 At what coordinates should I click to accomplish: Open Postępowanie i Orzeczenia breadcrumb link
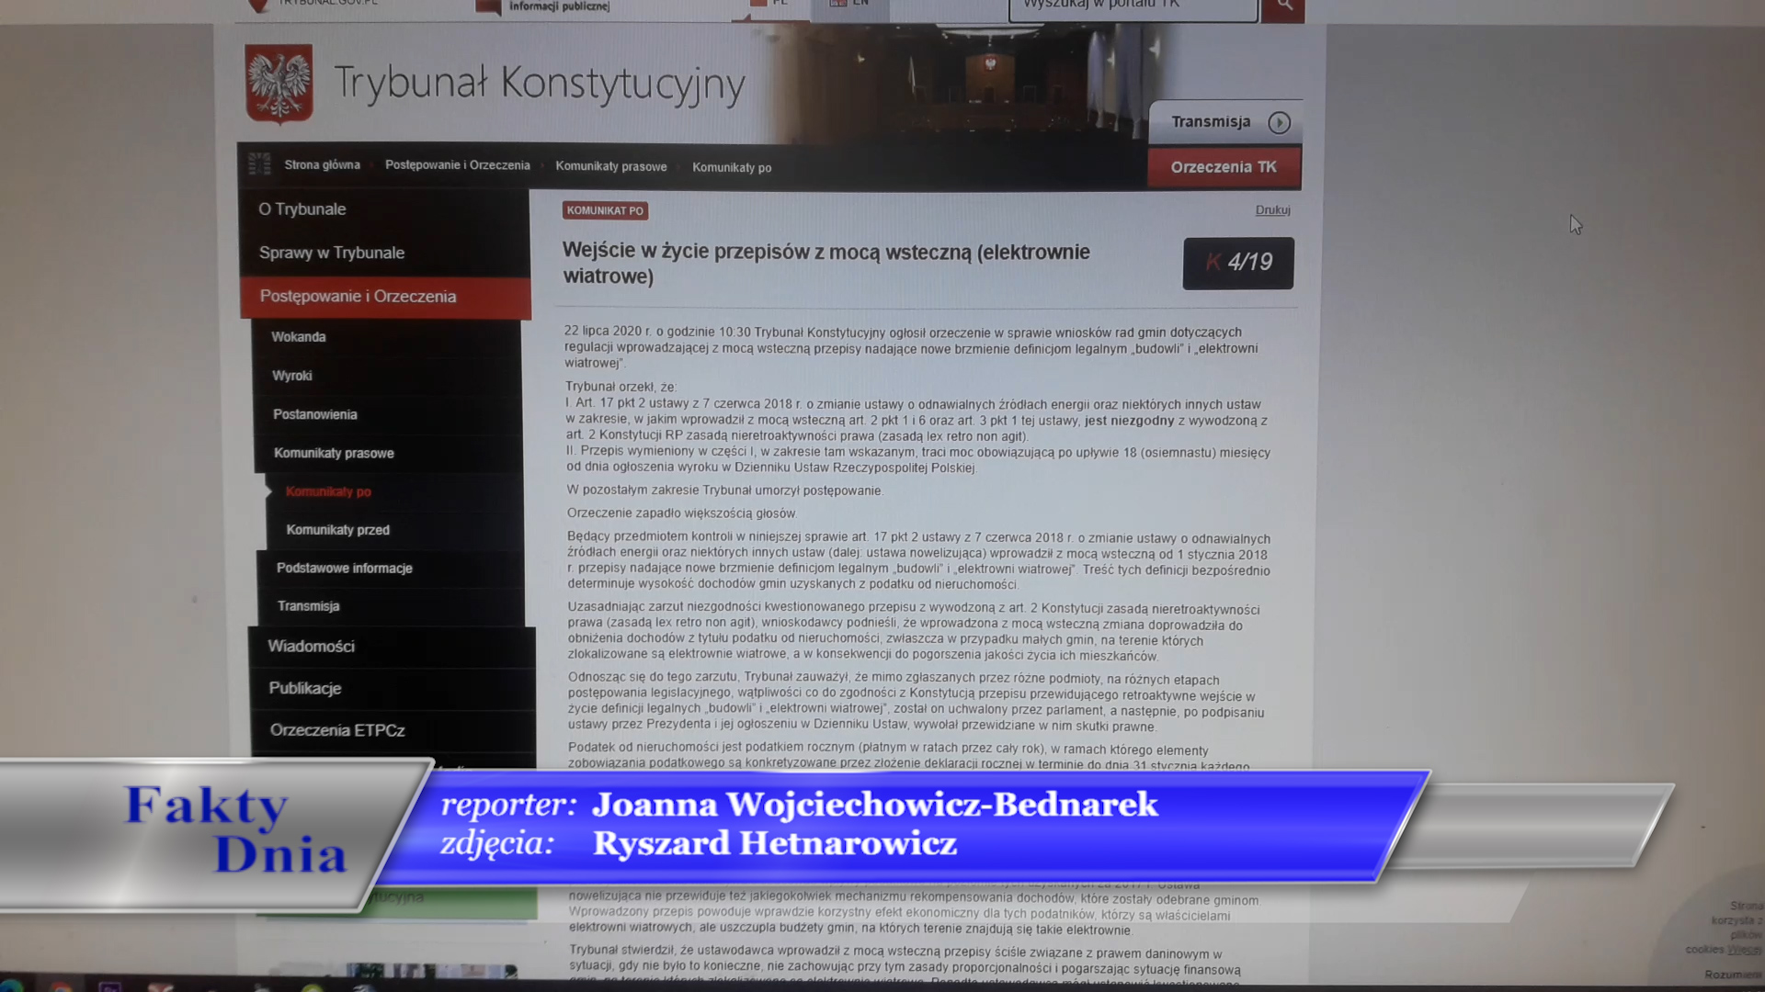(x=457, y=165)
